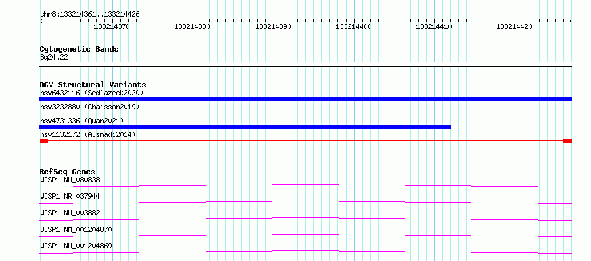
Task: Select the 8q24.22 band label
Action: [54, 58]
